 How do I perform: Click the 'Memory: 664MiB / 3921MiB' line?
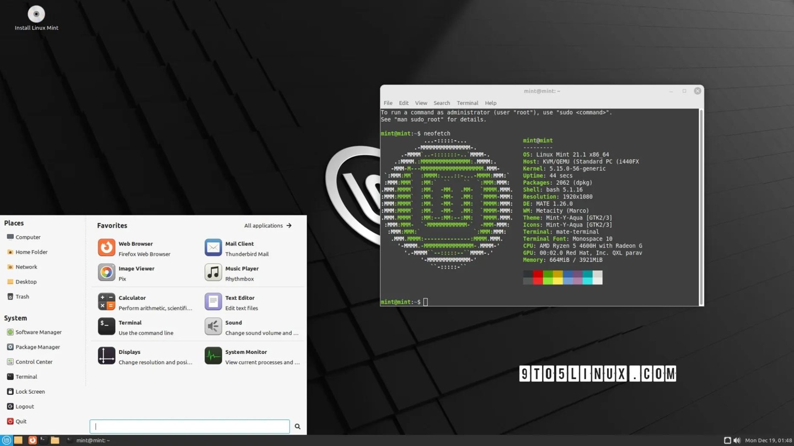(x=562, y=260)
